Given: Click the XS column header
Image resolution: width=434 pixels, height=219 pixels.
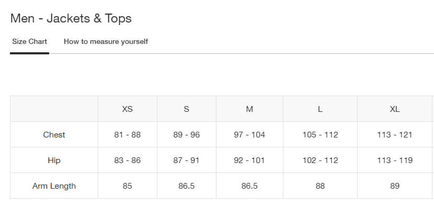Looking at the screenshot, I should (127, 109).
